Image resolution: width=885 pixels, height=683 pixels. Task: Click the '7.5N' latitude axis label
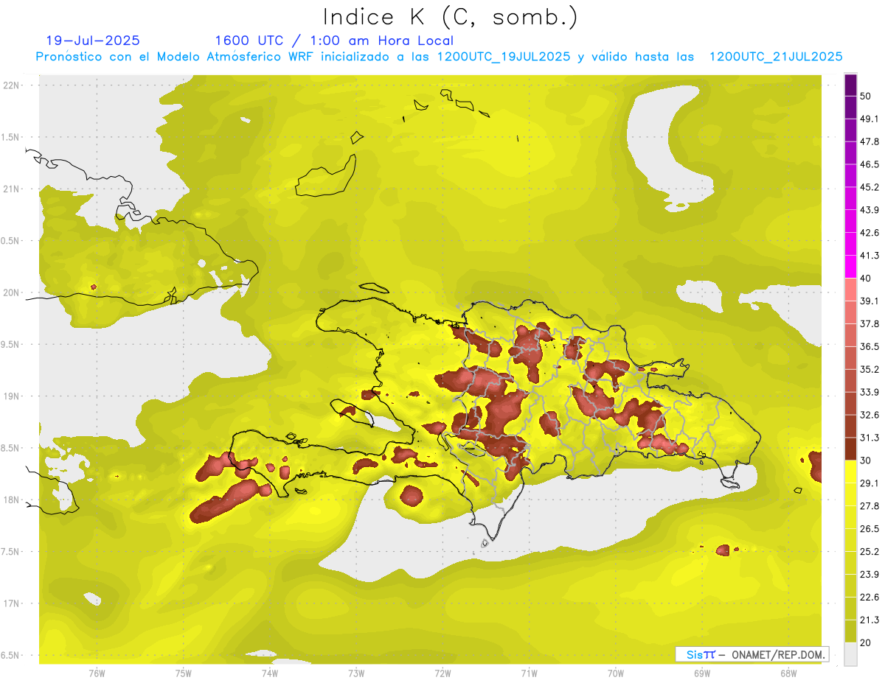point(11,552)
